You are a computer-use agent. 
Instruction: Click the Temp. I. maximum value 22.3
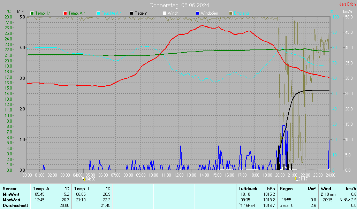point(107,200)
